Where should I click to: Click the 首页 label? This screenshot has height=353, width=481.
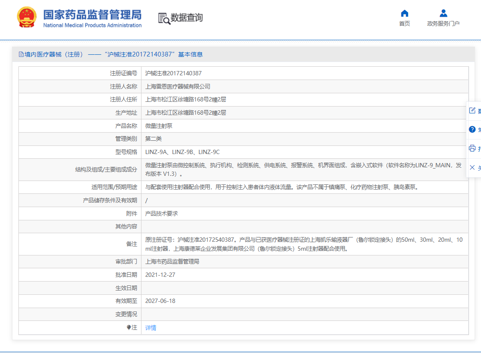point(405,24)
